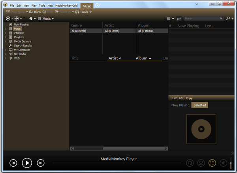237x173 pixels.
Task: Select Playlists in the tree
Action: pos(19,37)
